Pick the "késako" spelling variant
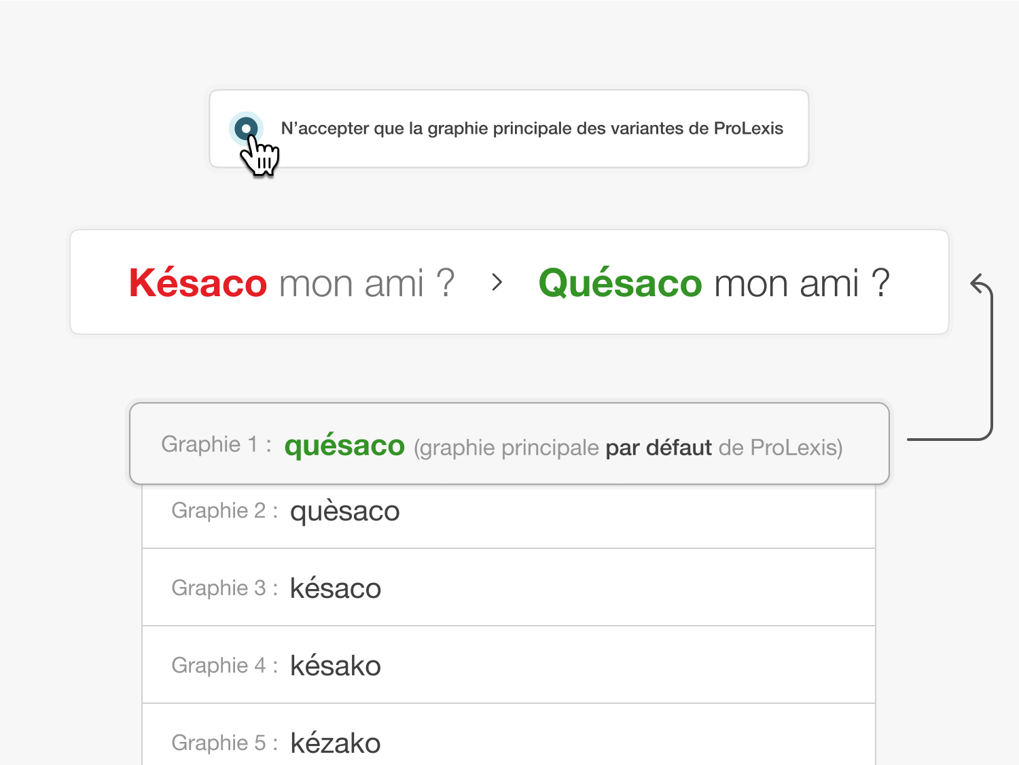The image size is (1019, 765). 335,666
